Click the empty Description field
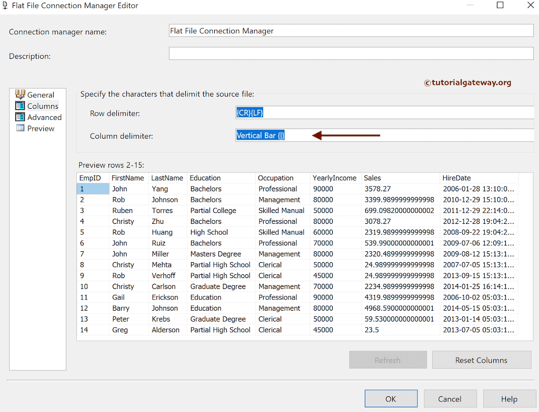The height and width of the screenshot is (412, 539). point(351,53)
